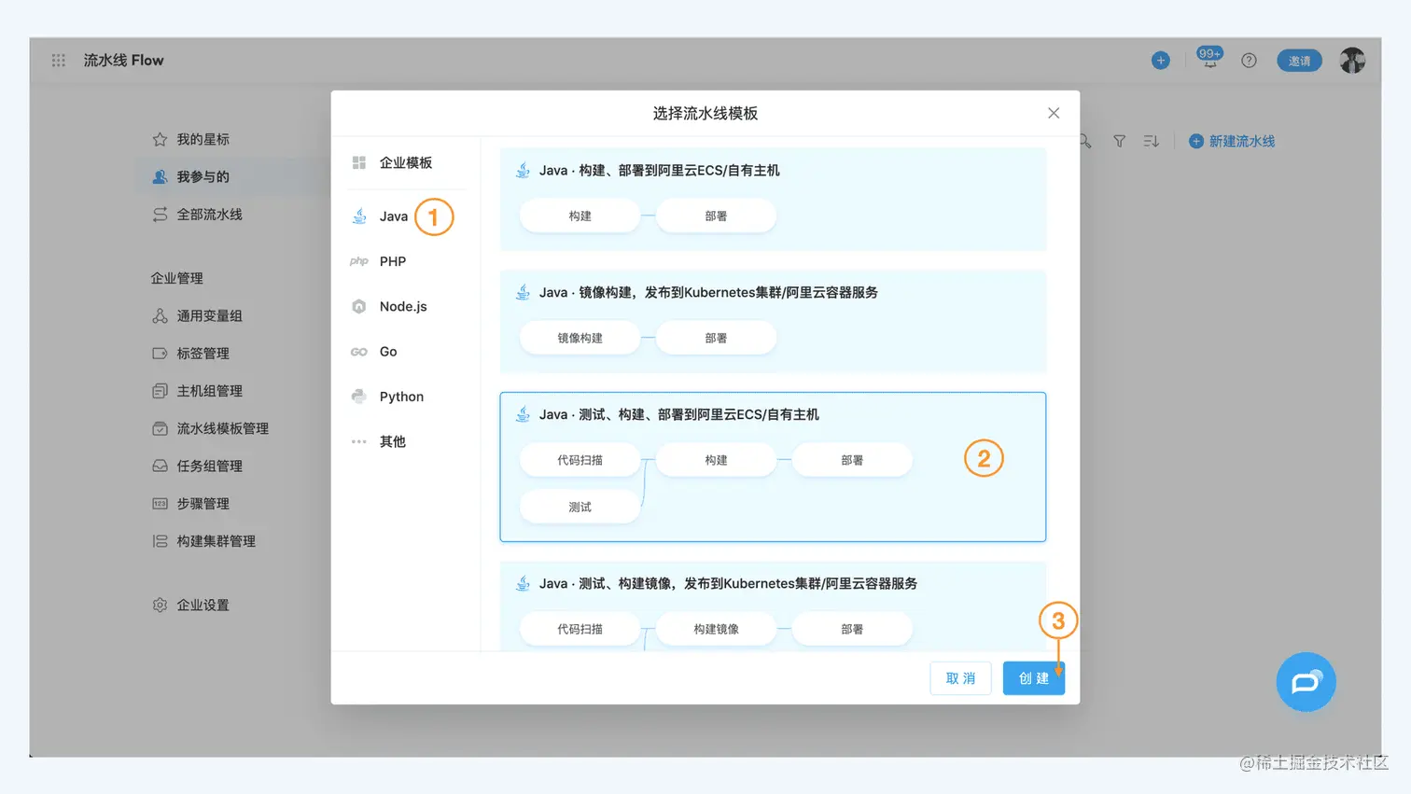Click the PHP logo icon

coord(359,261)
